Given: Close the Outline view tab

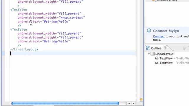Looking at the screenshot, I should point(165,48).
